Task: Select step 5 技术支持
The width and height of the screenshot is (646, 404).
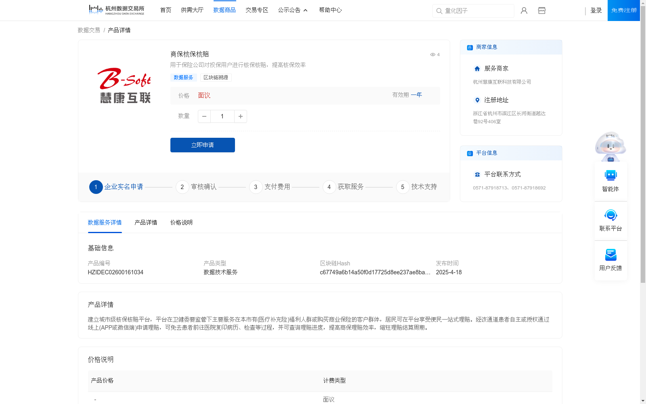Action: click(x=417, y=187)
